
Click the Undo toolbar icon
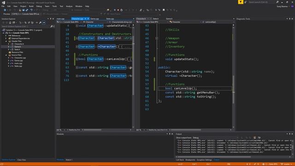pyautogui.click(x=31, y=10)
